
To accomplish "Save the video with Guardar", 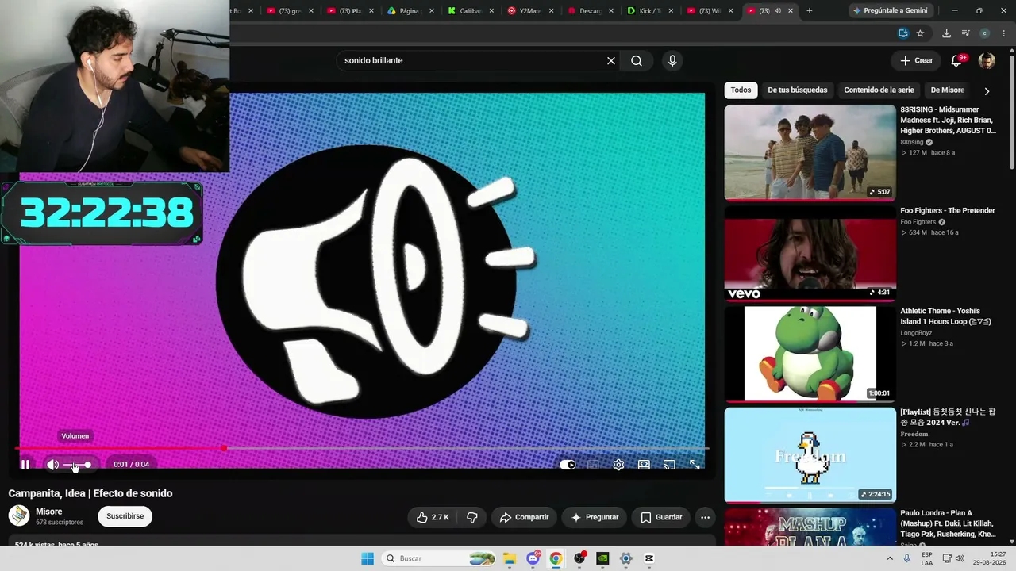I will (x=661, y=517).
